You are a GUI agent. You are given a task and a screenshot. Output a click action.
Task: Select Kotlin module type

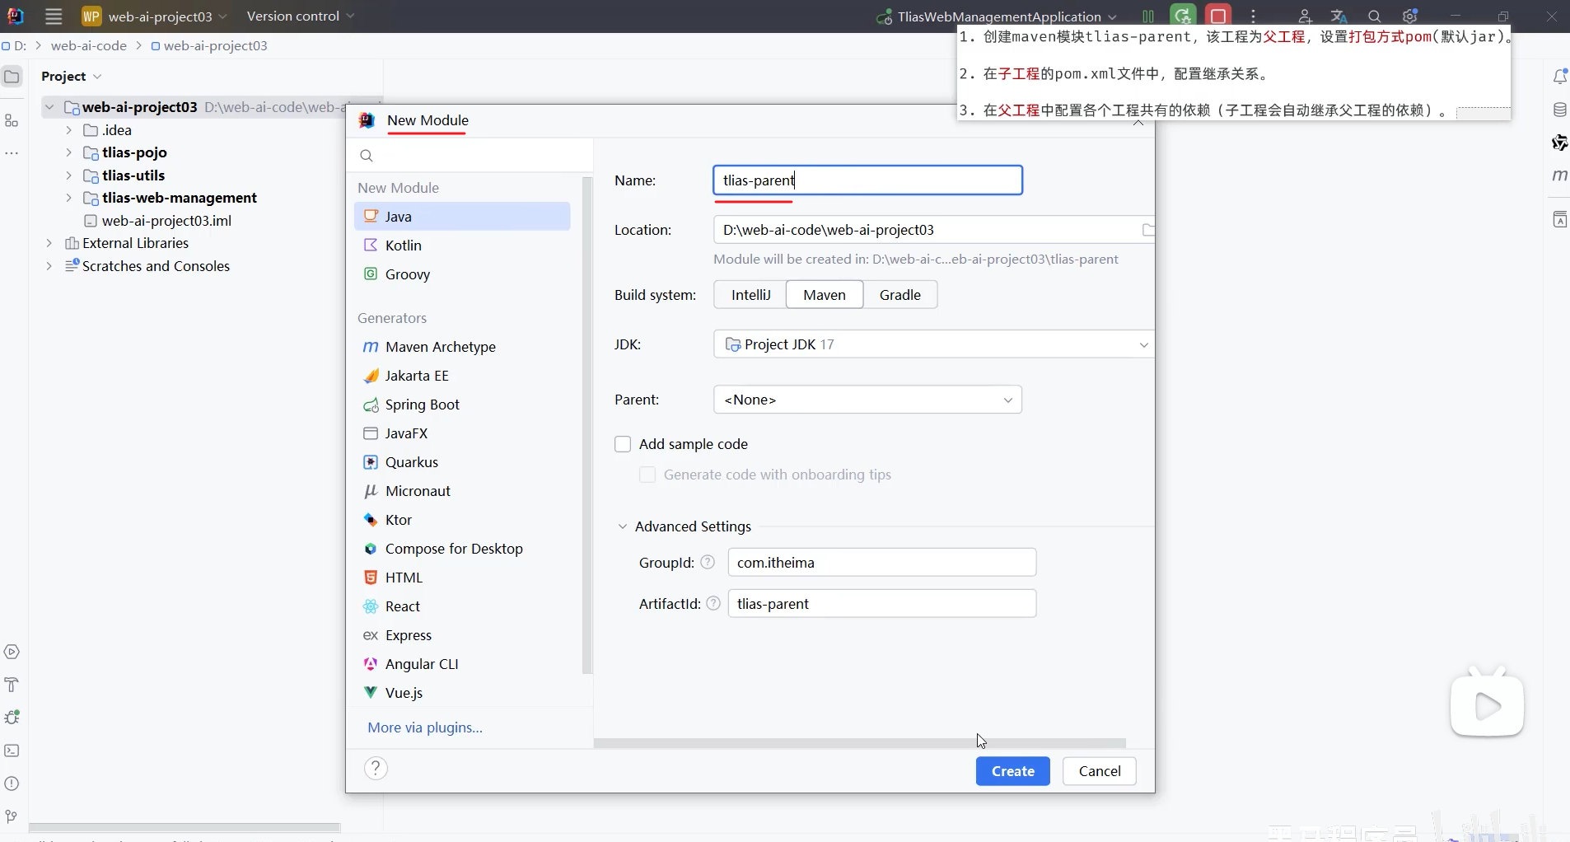pyautogui.click(x=462, y=246)
